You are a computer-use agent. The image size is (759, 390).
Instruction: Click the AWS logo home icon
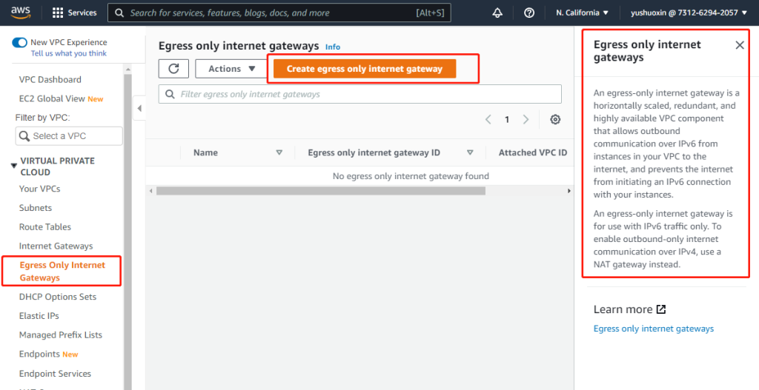pos(20,13)
